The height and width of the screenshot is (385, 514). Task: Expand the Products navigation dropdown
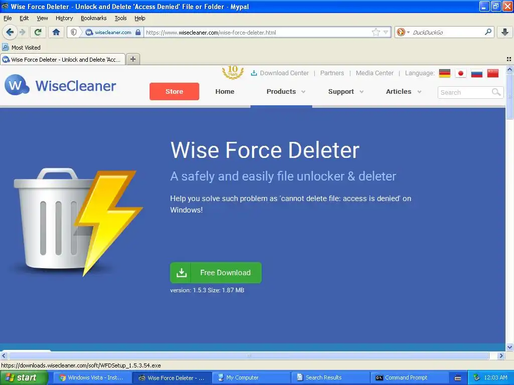tap(286, 92)
